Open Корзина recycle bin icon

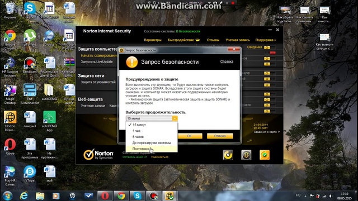tap(10, 11)
